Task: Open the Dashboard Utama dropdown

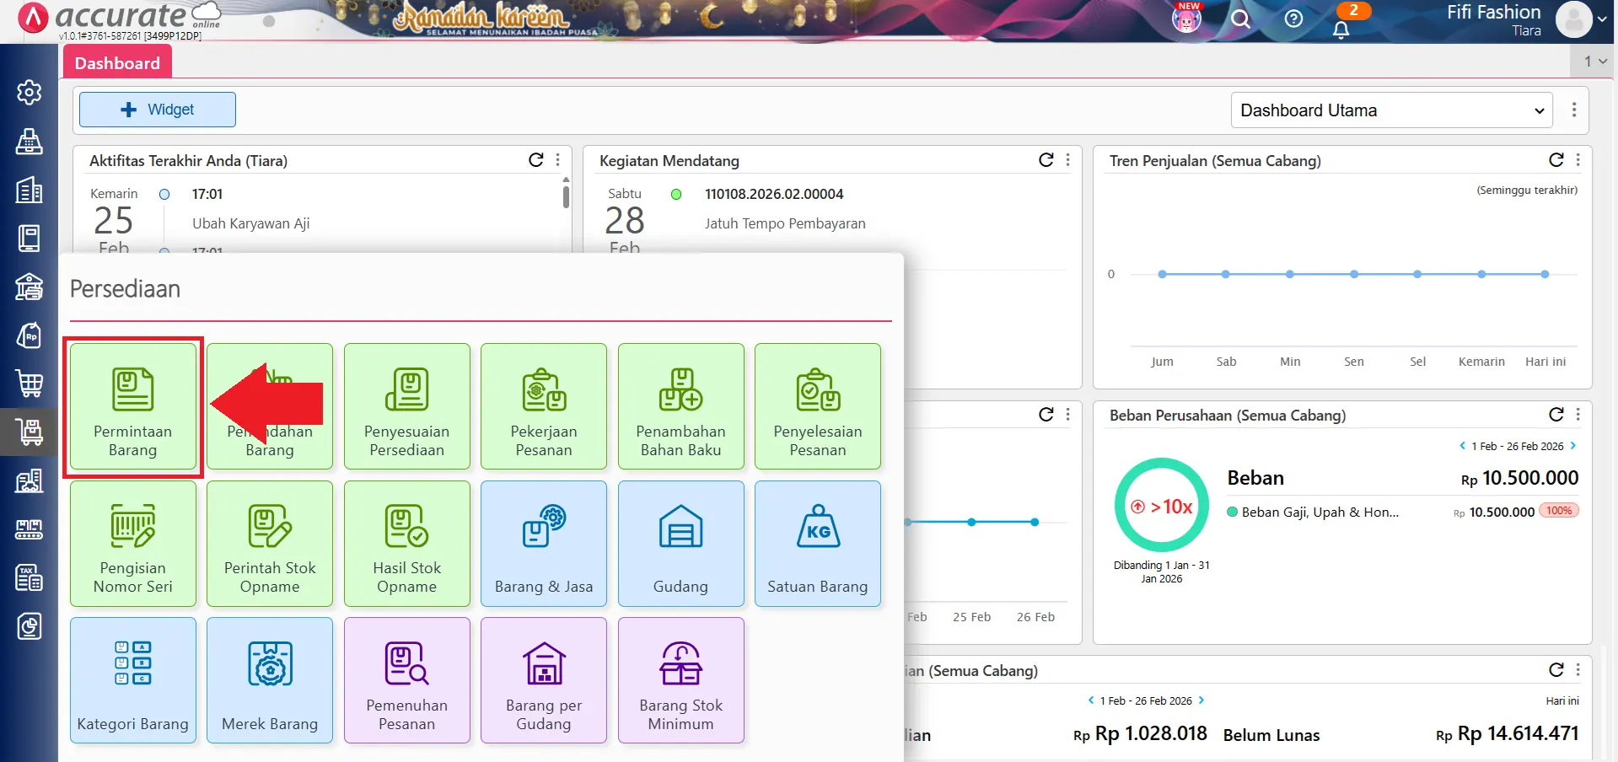Action: click(1391, 110)
